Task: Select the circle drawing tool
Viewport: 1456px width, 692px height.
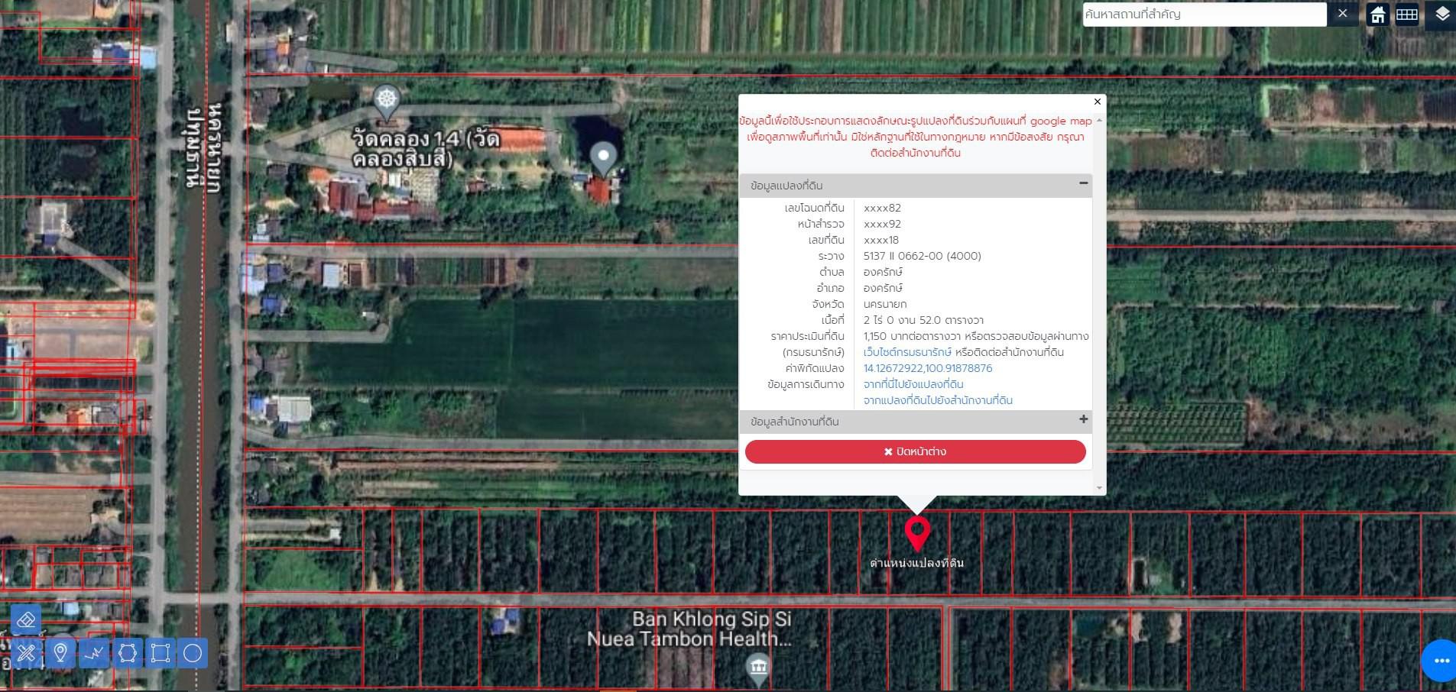Action: 193,653
